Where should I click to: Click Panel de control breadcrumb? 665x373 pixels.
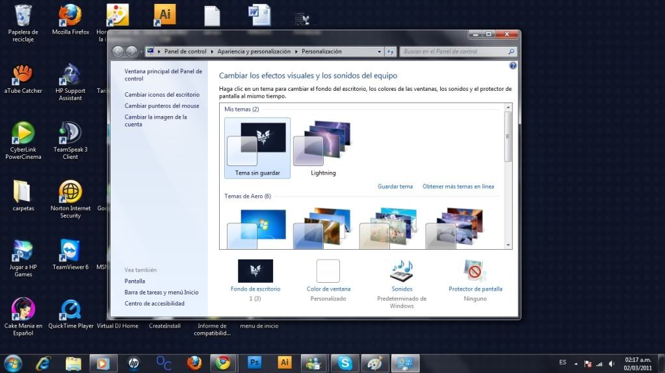tap(185, 52)
